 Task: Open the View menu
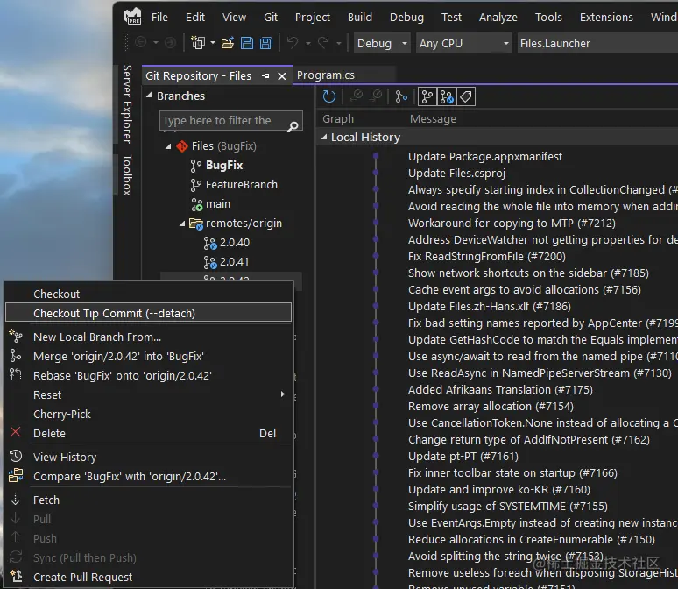[x=234, y=17]
